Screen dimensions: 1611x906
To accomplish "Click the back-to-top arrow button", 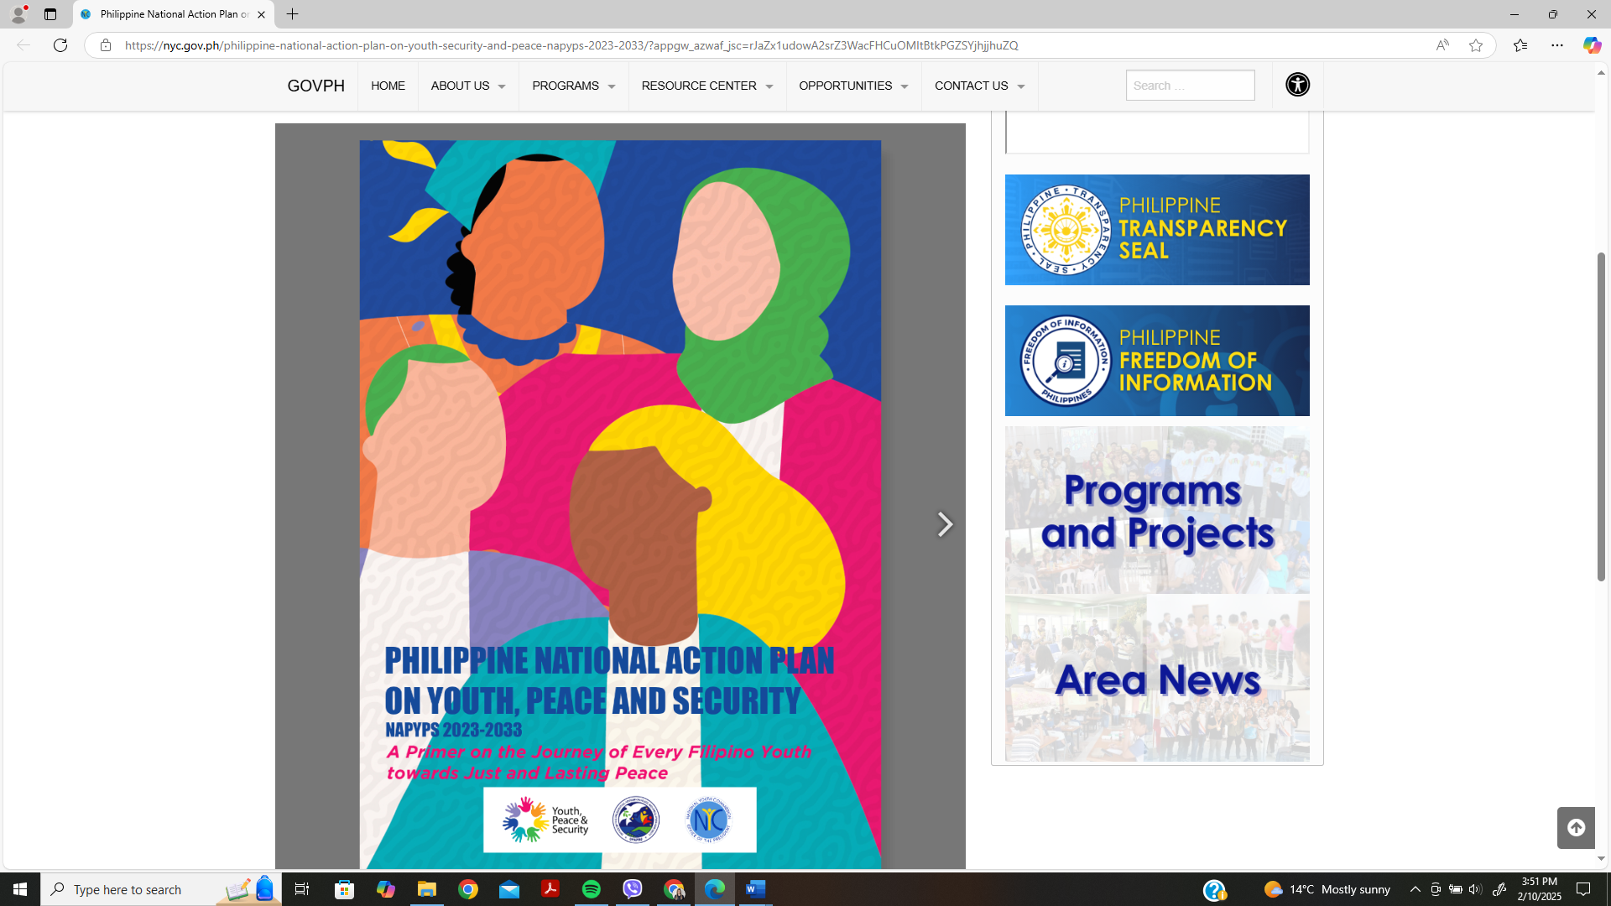I will coord(1575,828).
